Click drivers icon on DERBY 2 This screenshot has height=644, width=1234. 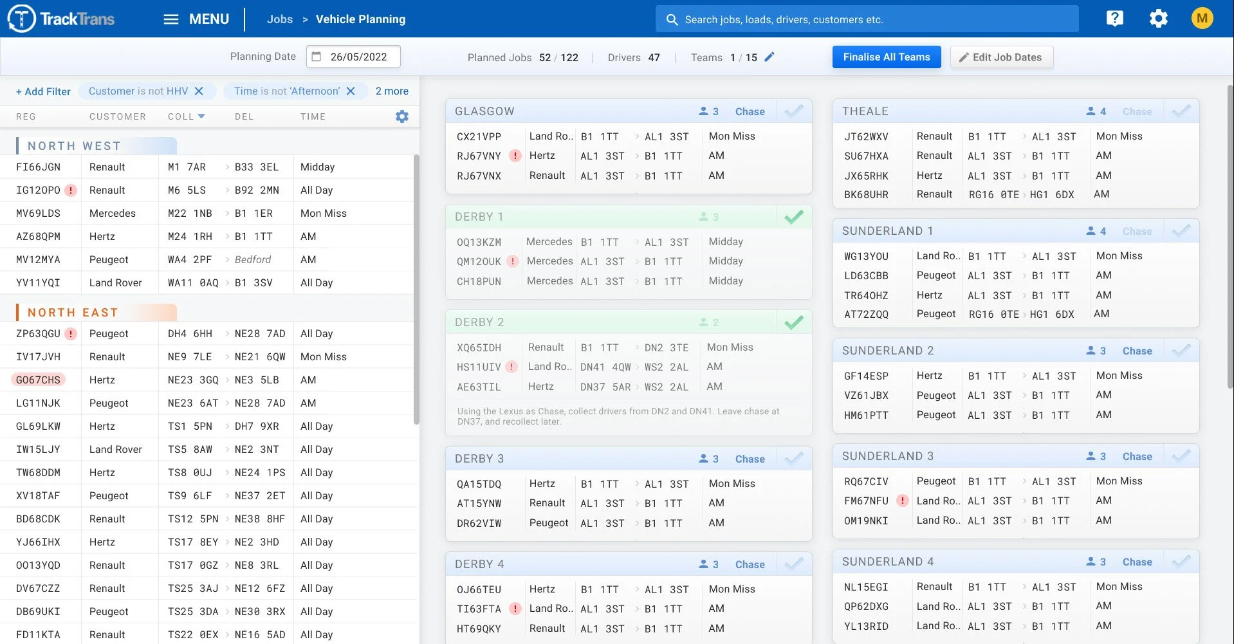click(703, 322)
